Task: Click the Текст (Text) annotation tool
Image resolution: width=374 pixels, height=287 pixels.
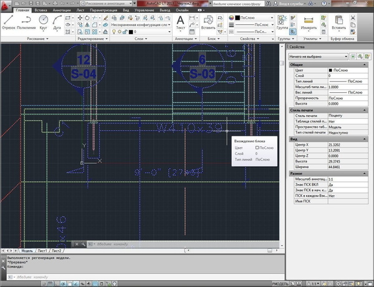Action: coord(181,21)
